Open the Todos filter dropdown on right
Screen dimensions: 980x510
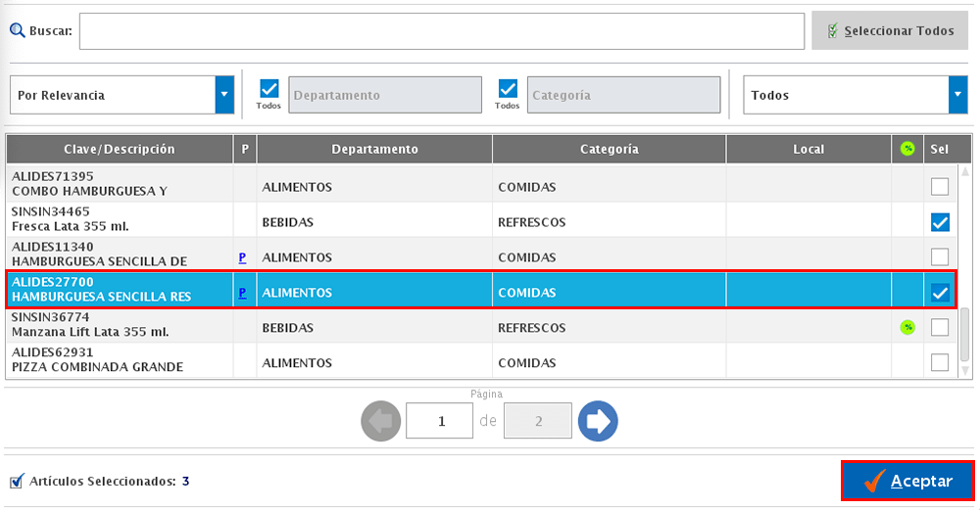click(957, 95)
